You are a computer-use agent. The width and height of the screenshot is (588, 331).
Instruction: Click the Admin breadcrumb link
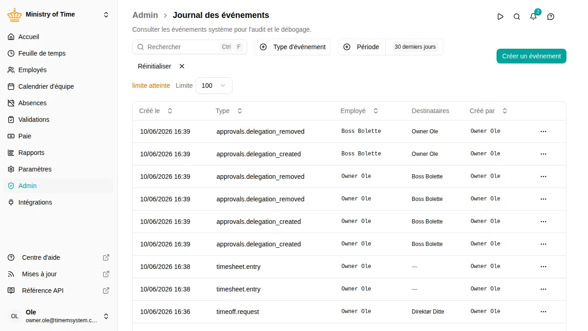pyautogui.click(x=145, y=15)
